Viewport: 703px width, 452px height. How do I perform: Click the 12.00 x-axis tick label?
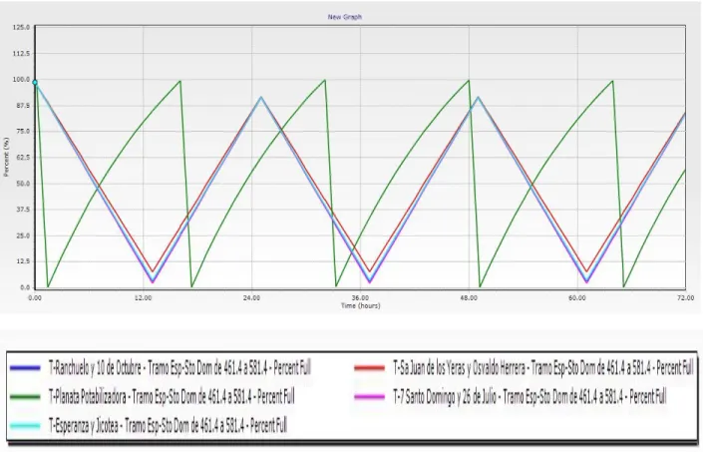[144, 298]
